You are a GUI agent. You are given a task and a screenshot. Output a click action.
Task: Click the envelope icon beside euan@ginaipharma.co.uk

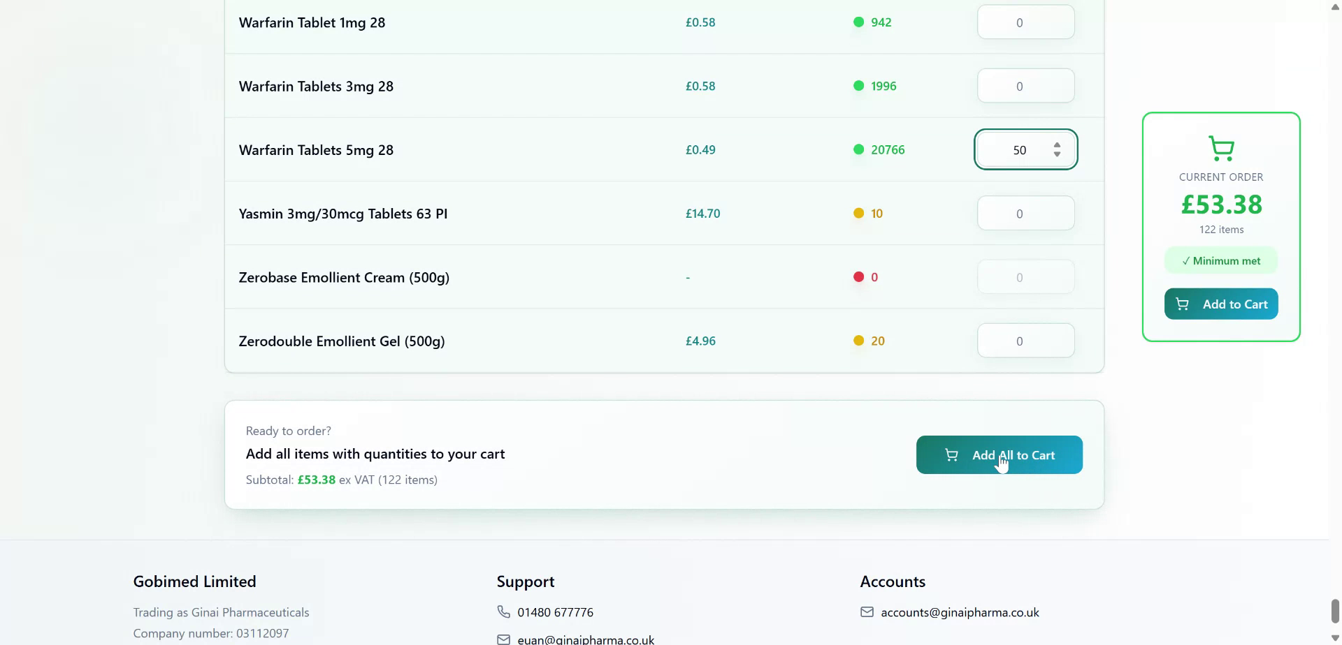tap(503, 637)
